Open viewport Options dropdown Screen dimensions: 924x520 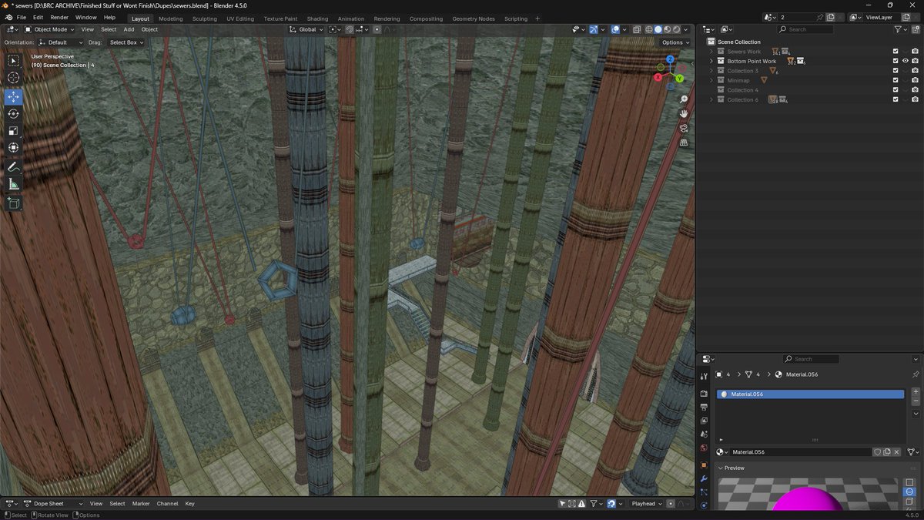(x=675, y=42)
